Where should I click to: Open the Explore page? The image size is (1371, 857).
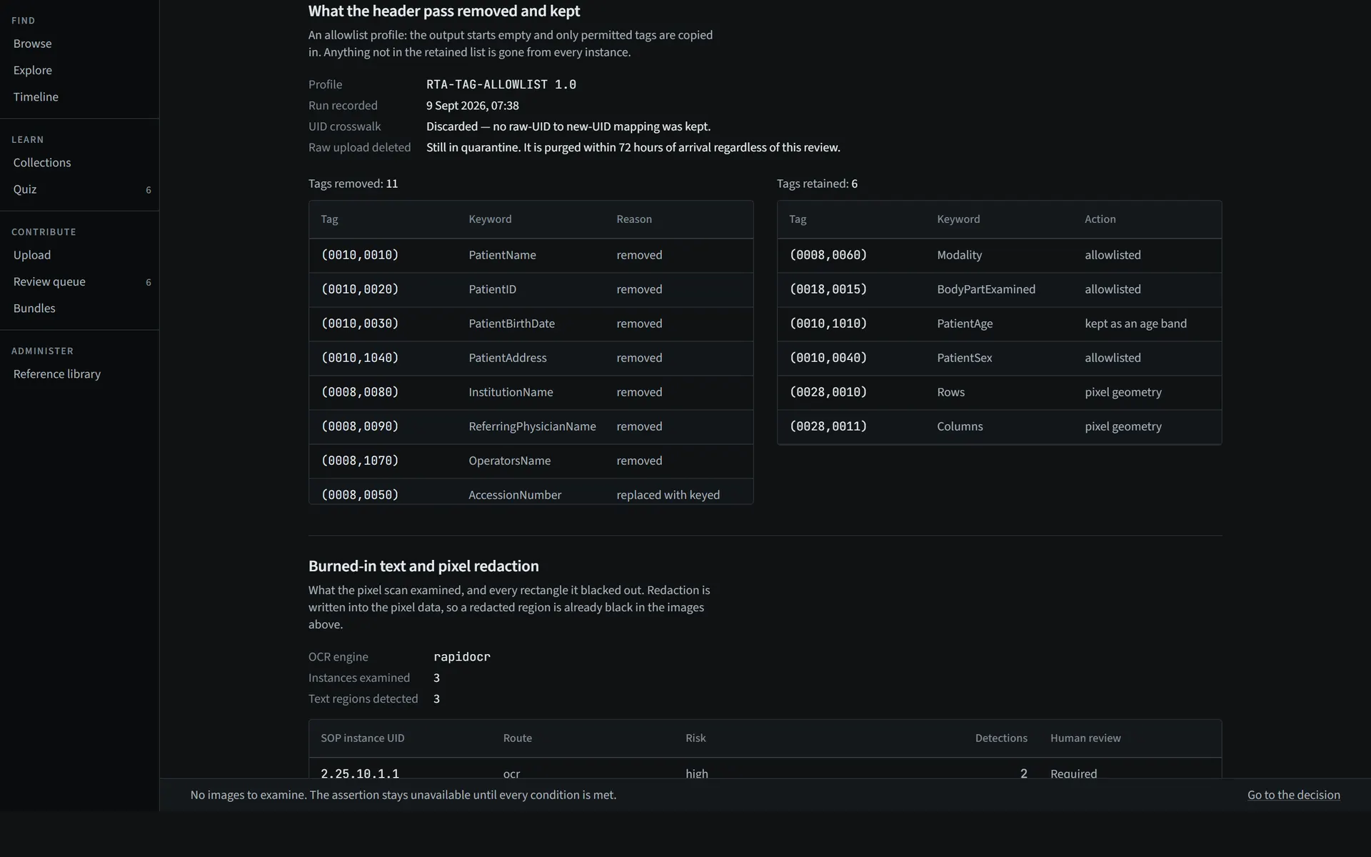click(32, 70)
